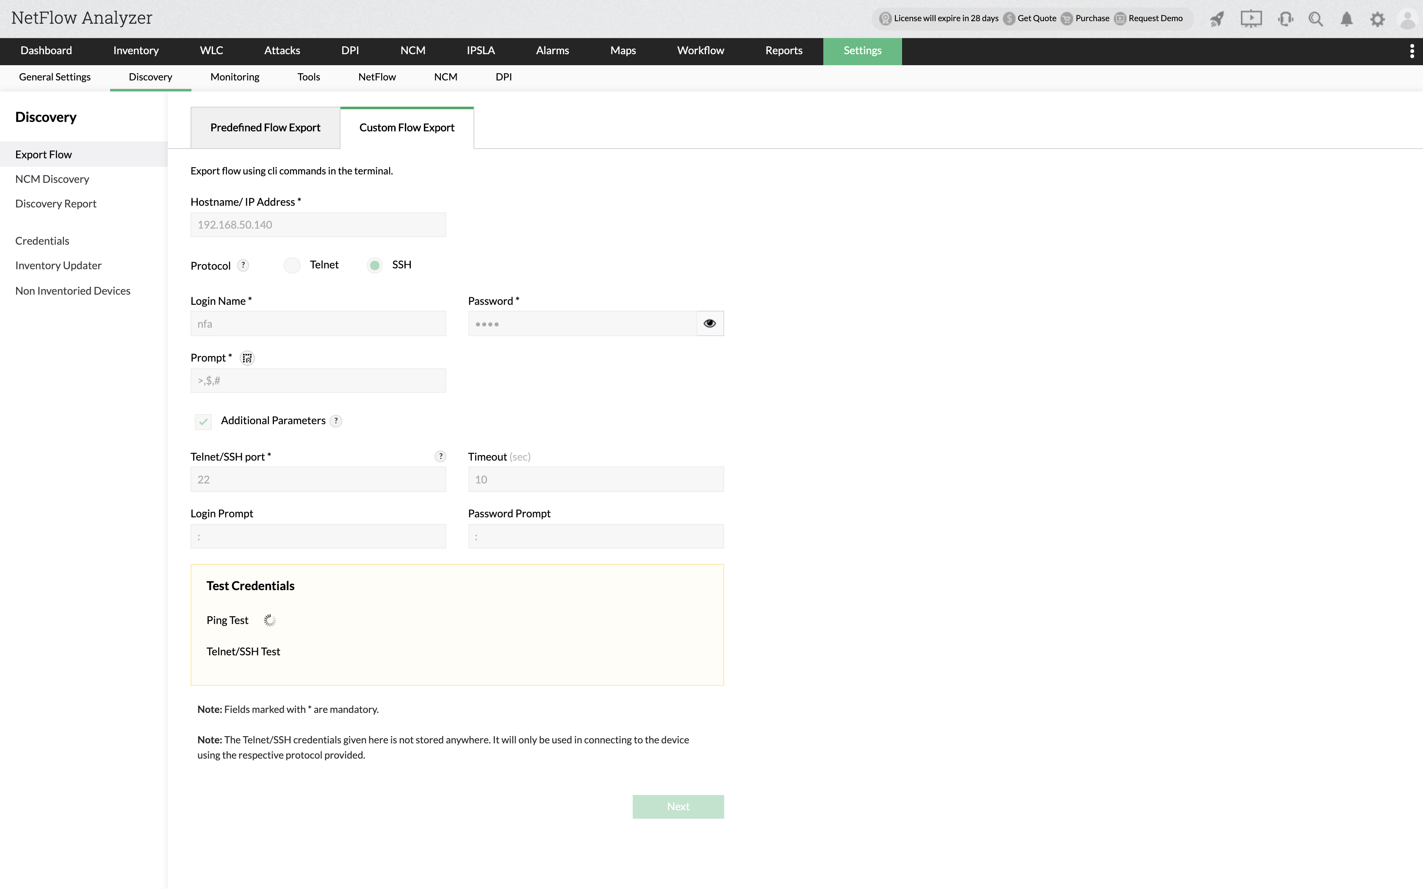Select the SSH protocol radio button
Image resolution: width=1423 pixels, height=889 pixels.
pyautogui.click(x=374, y=265)
